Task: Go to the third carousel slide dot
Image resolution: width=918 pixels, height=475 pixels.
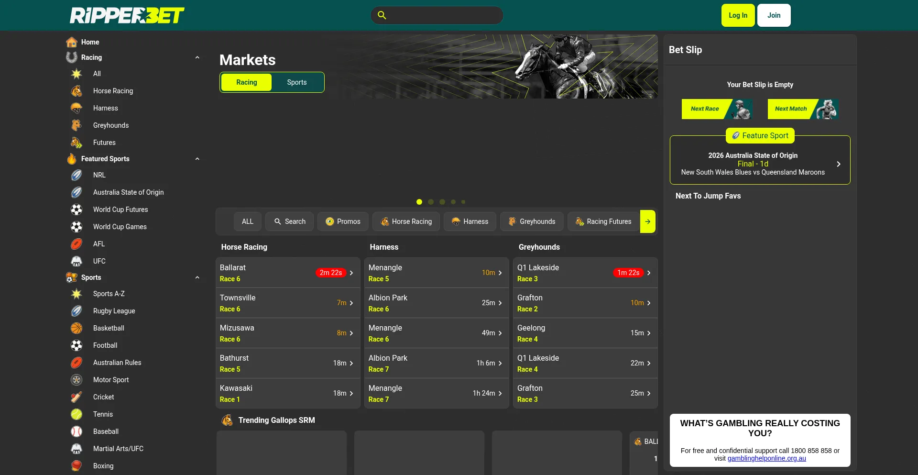Action: point(442,202)
